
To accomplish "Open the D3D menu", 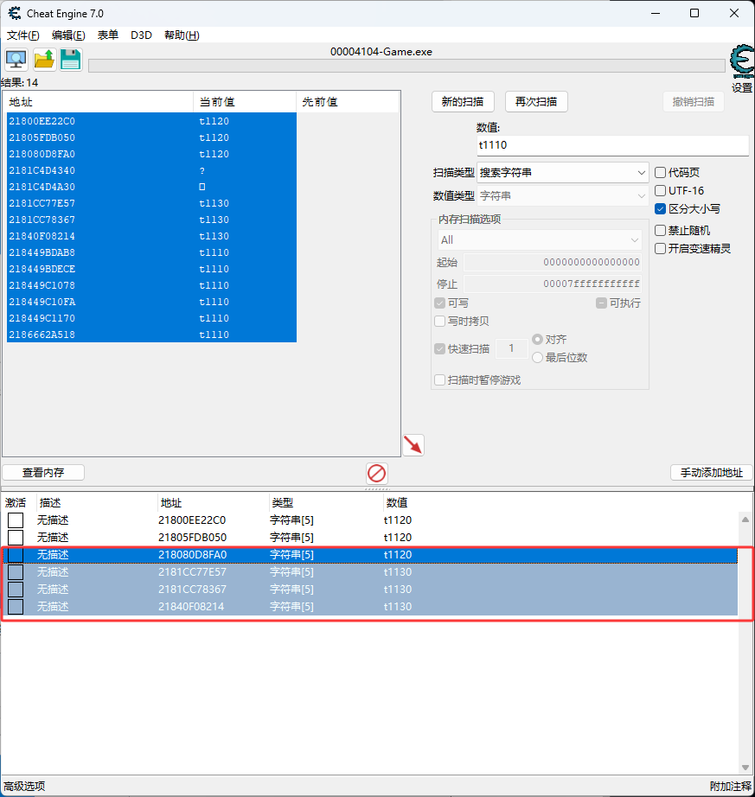I will [141, 35].
